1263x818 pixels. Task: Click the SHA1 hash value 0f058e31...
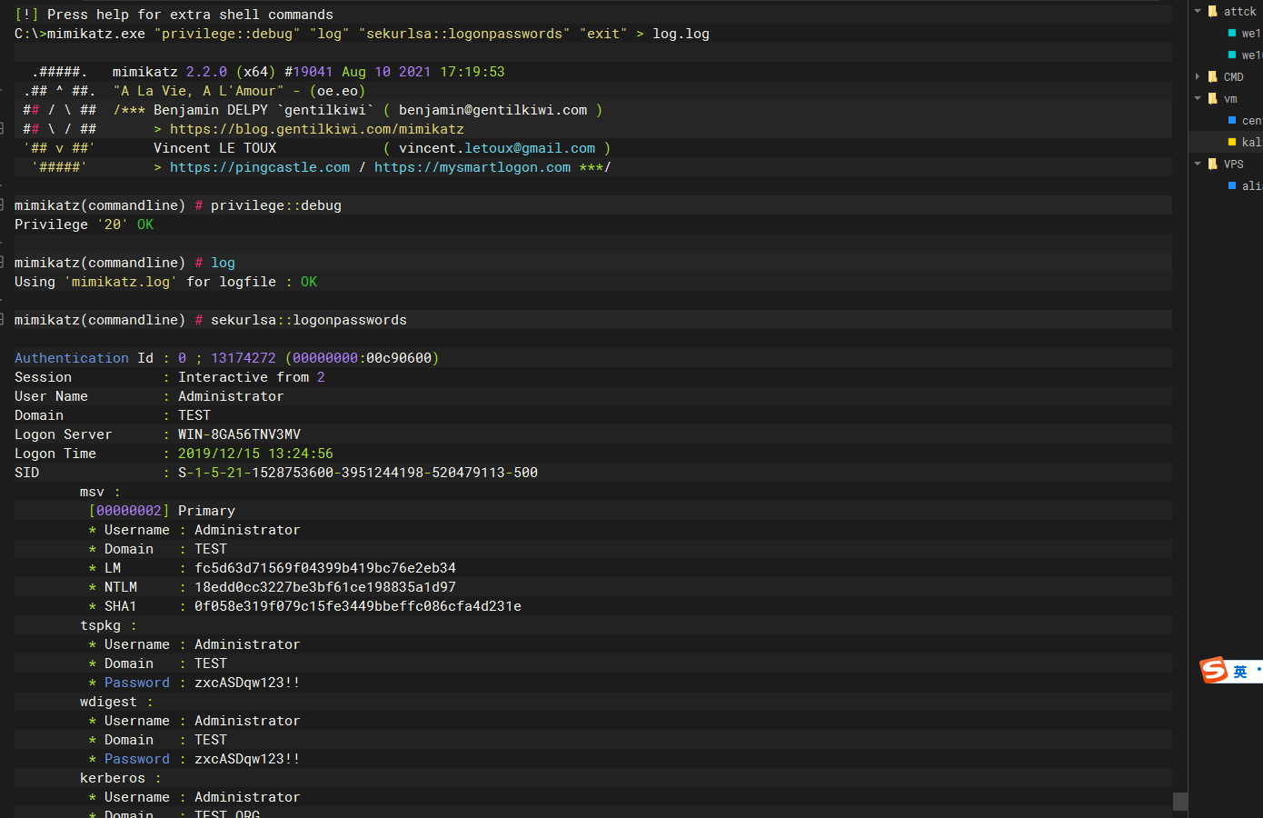click(358, 606)
